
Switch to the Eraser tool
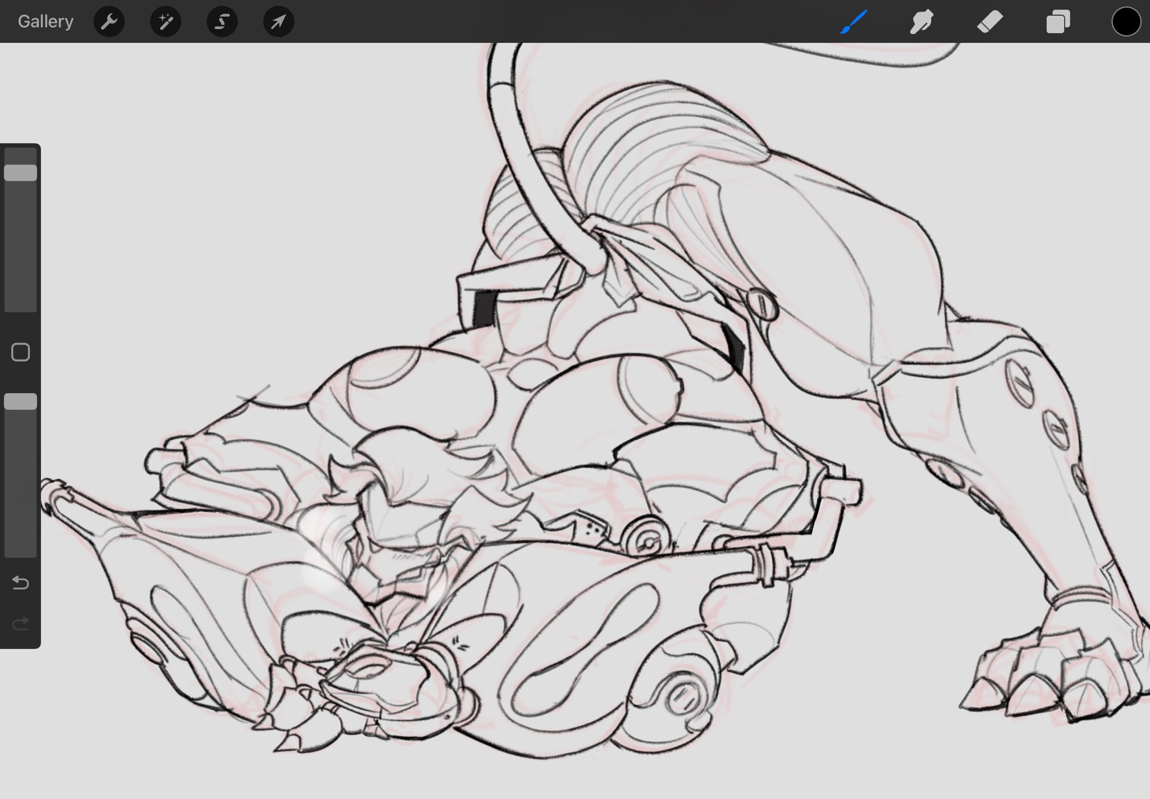point(989,22)
